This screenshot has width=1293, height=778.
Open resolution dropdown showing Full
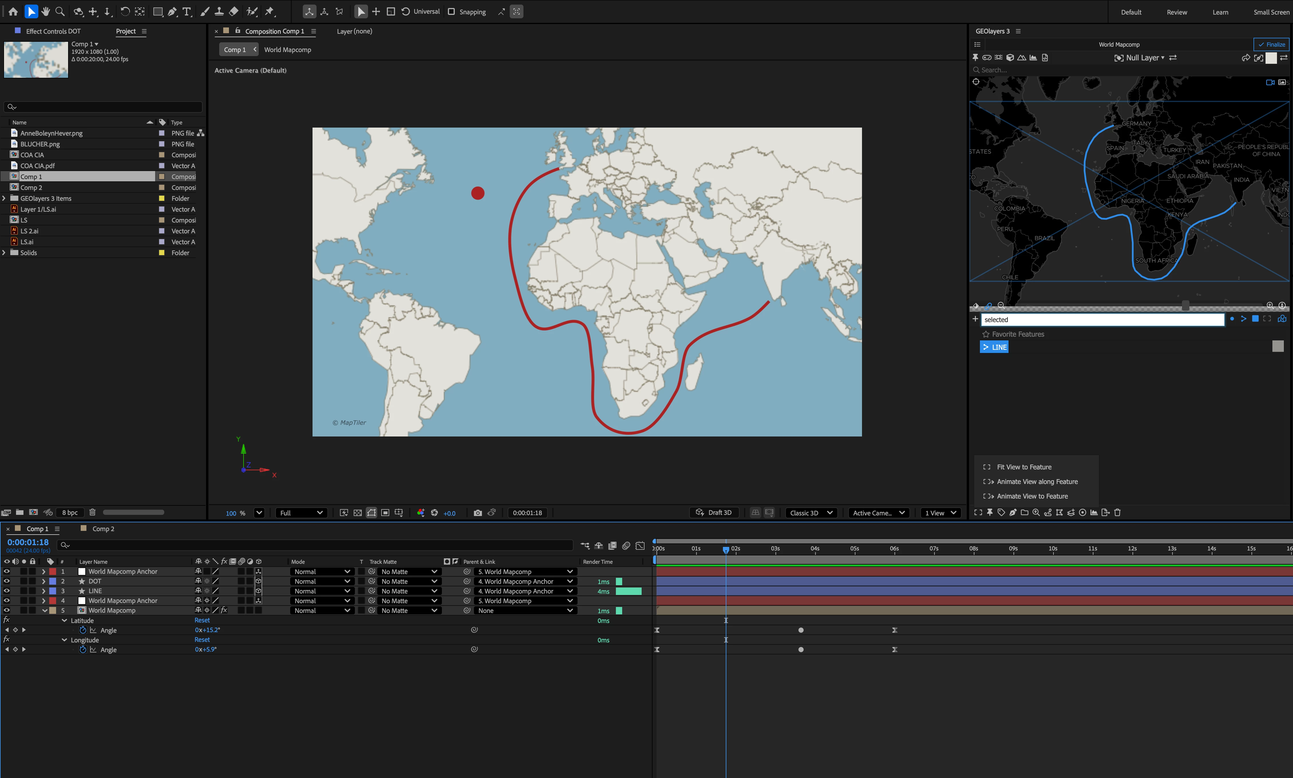coord(301,513)
